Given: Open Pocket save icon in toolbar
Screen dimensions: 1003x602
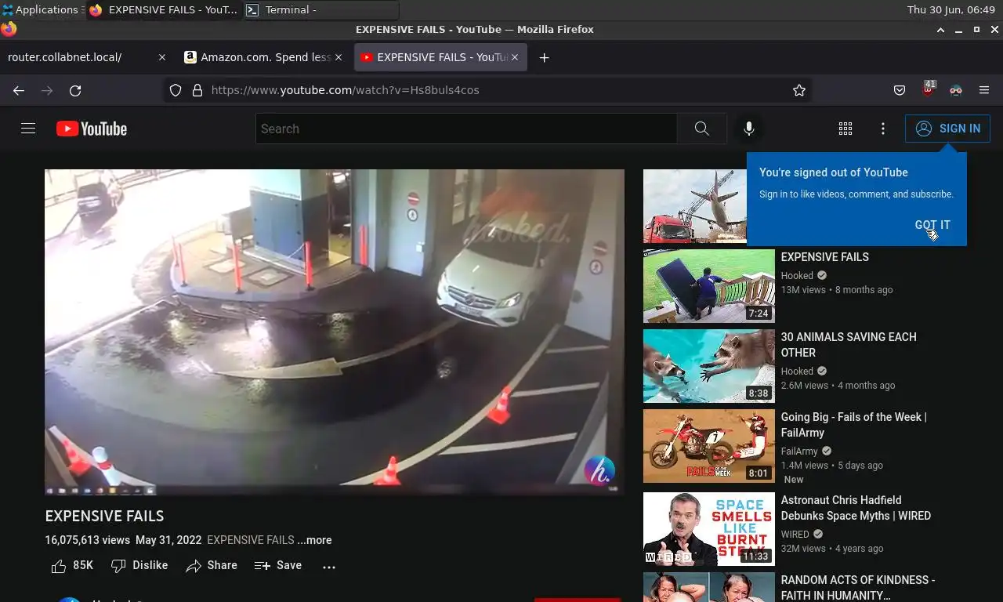Looking at the screenshot, I should point(900,90).
